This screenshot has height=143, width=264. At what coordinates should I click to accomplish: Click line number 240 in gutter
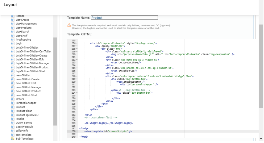click(x=73, y=137)
